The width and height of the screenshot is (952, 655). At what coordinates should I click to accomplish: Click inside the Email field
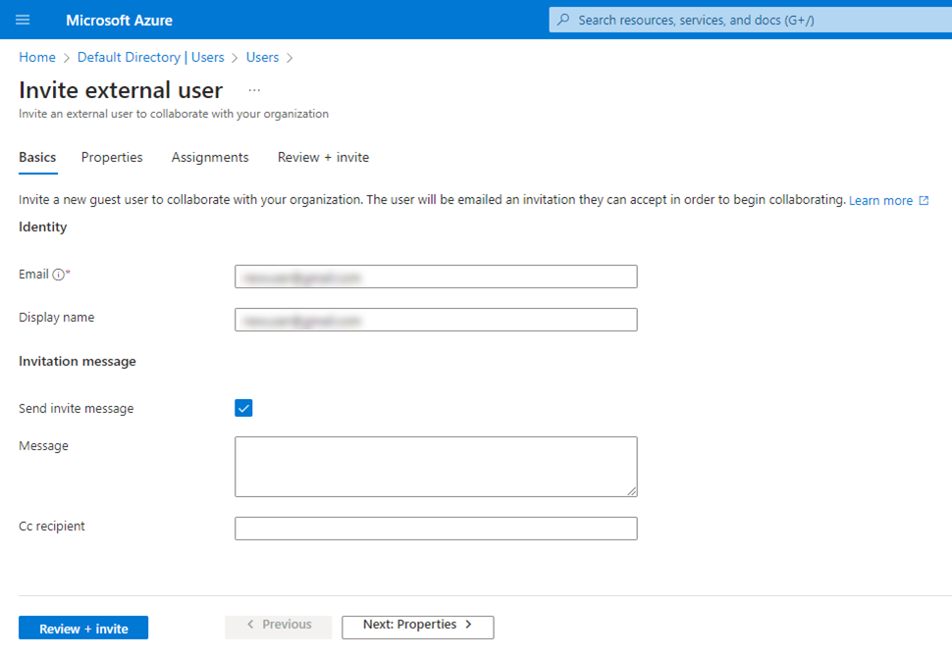click(435, 276)
